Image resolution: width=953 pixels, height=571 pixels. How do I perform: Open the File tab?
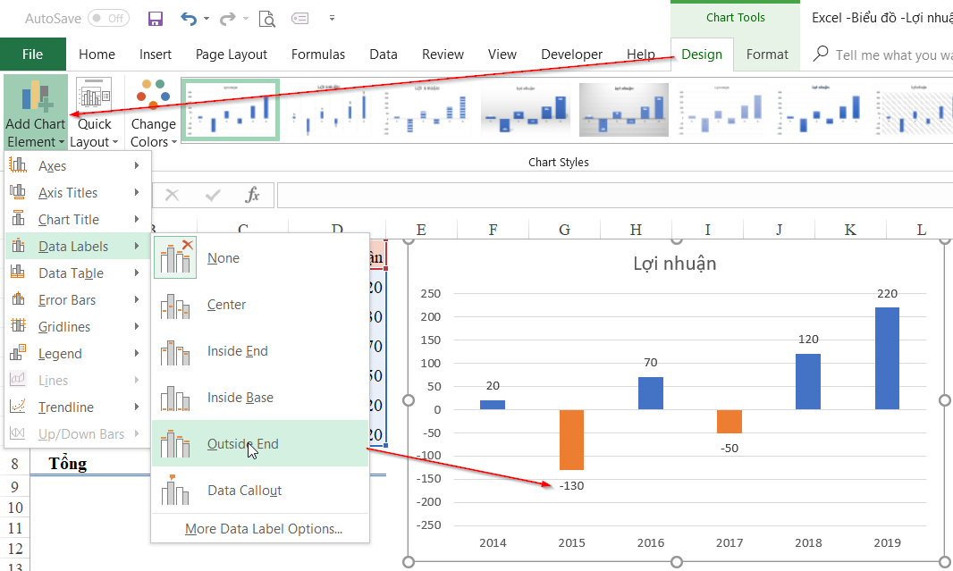tap(32, 55)
